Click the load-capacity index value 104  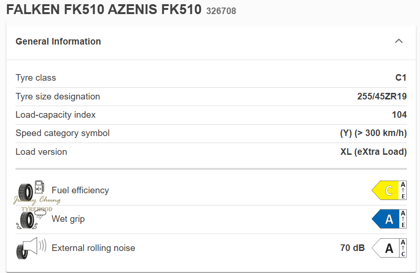pyautogui.click(x=399, y=115)
